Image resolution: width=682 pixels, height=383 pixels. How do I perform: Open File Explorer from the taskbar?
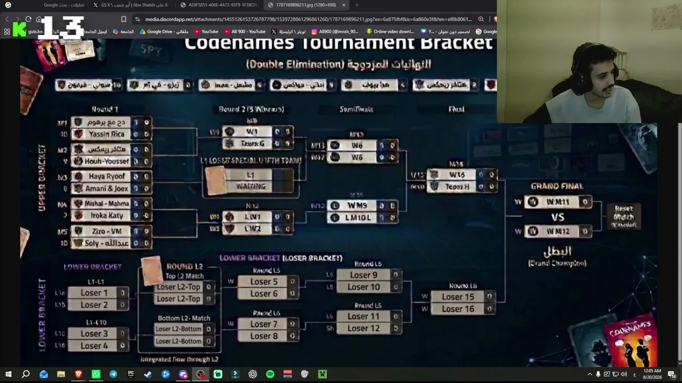point(61,374)
